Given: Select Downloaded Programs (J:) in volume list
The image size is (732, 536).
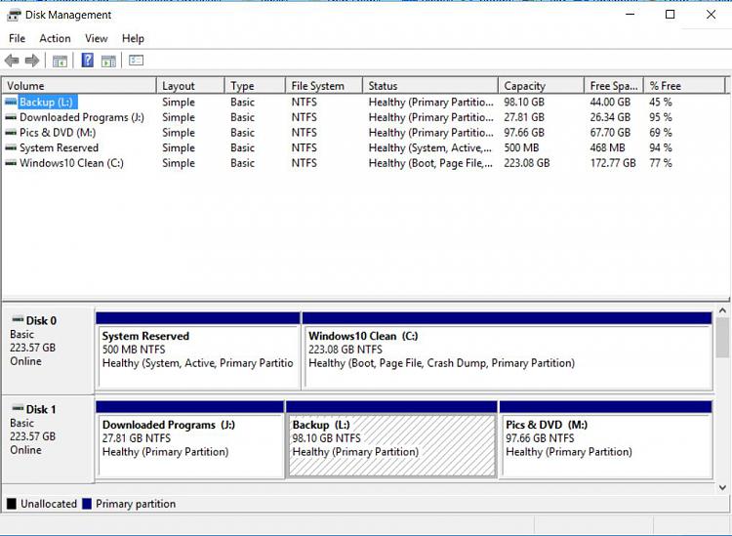Looking at the screenshot, I should point(82,117).
